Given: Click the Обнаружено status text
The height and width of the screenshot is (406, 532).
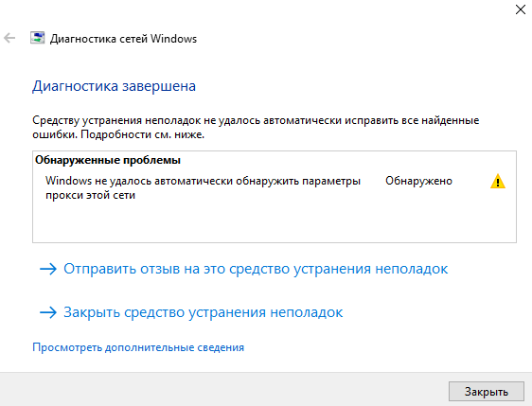Looking at the screenshot, I should pyautogui.click(x=418, y=181).
